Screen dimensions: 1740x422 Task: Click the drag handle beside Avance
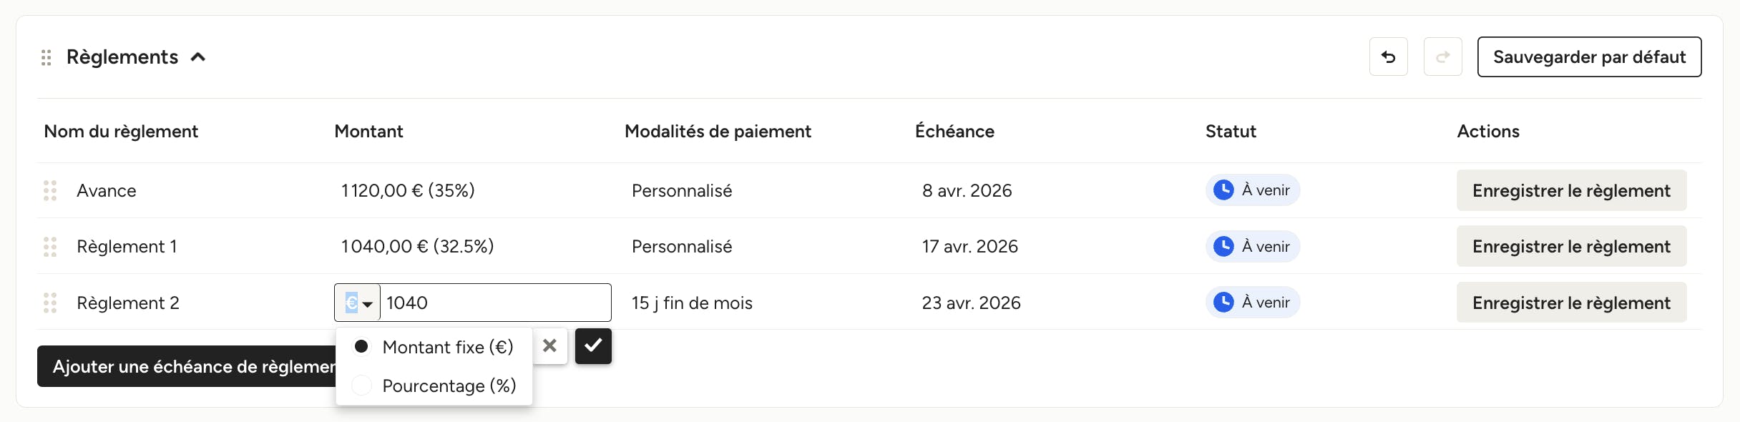(50, 190)
